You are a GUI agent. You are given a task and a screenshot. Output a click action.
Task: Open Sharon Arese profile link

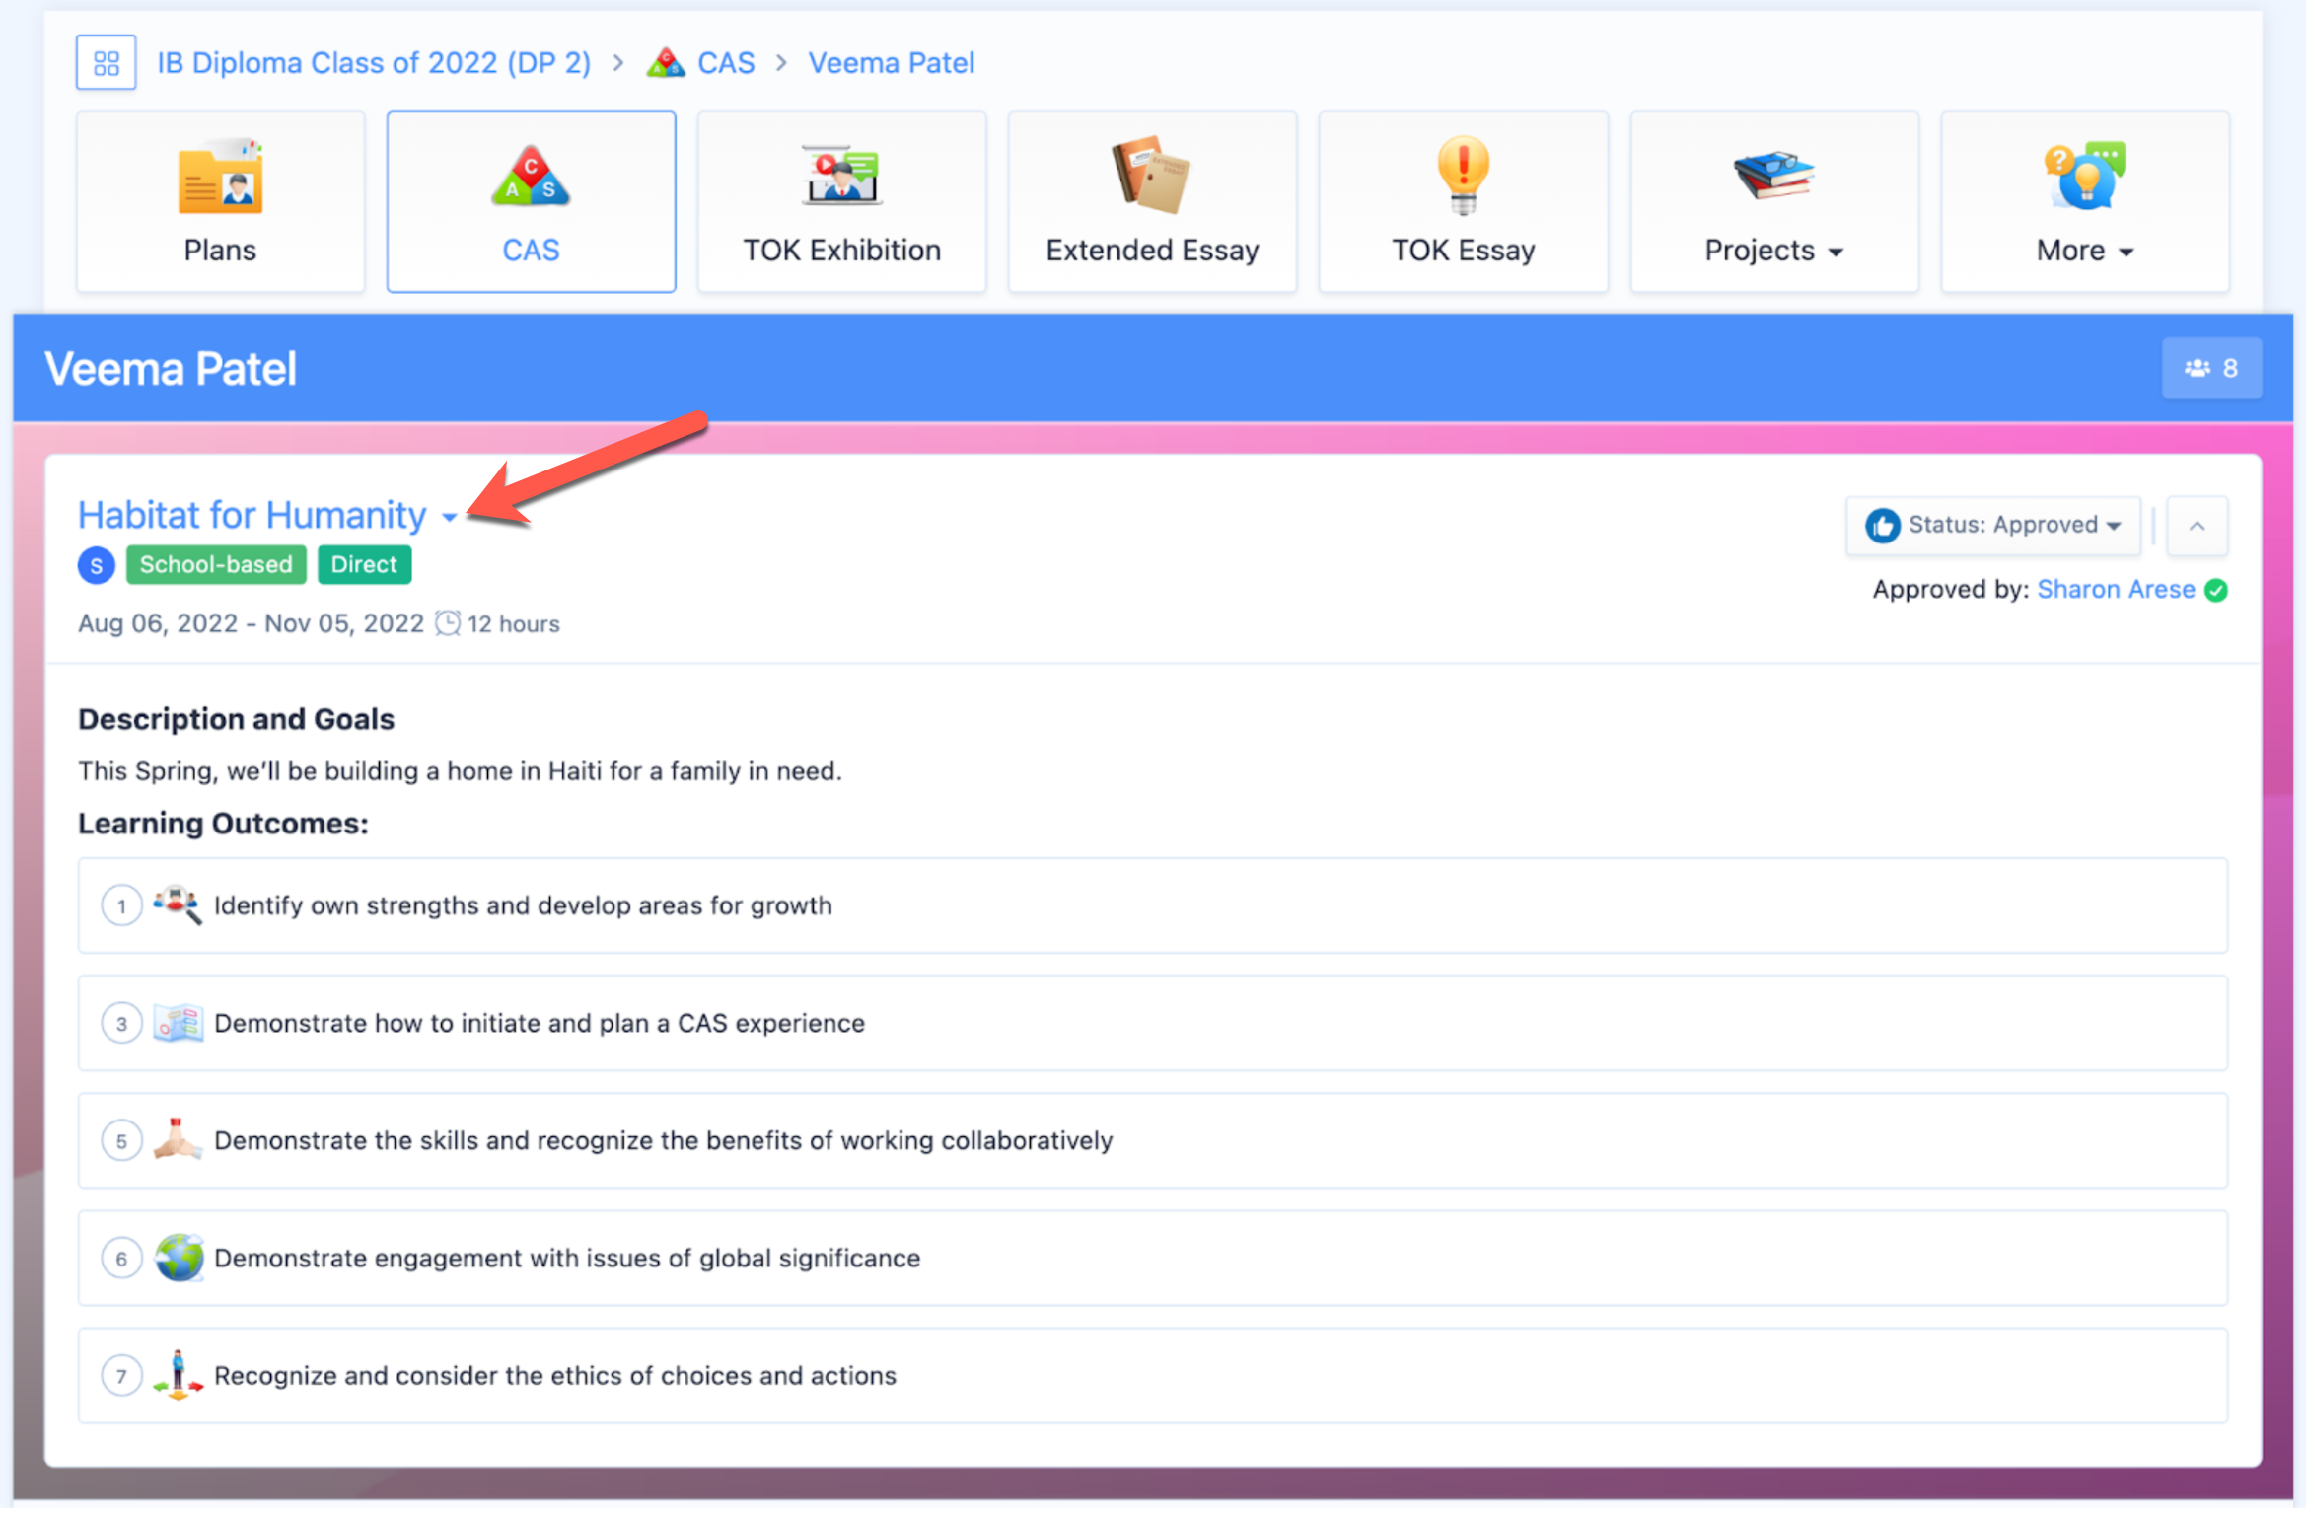(x=2116, y=590)
